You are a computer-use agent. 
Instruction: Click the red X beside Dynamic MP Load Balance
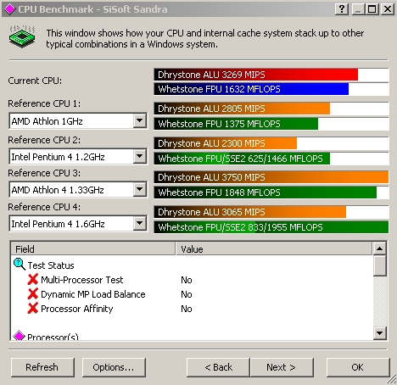point(33,294)
